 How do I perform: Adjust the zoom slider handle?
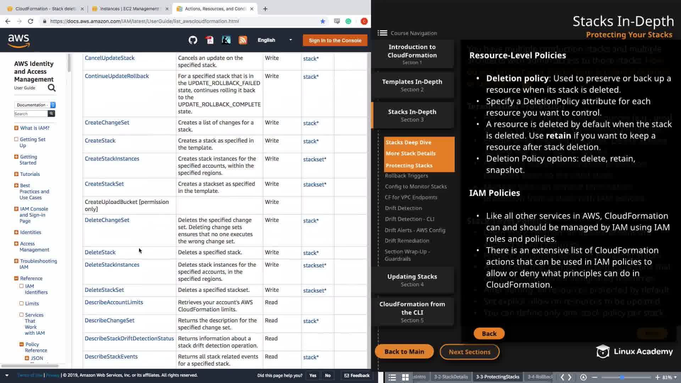622,377
